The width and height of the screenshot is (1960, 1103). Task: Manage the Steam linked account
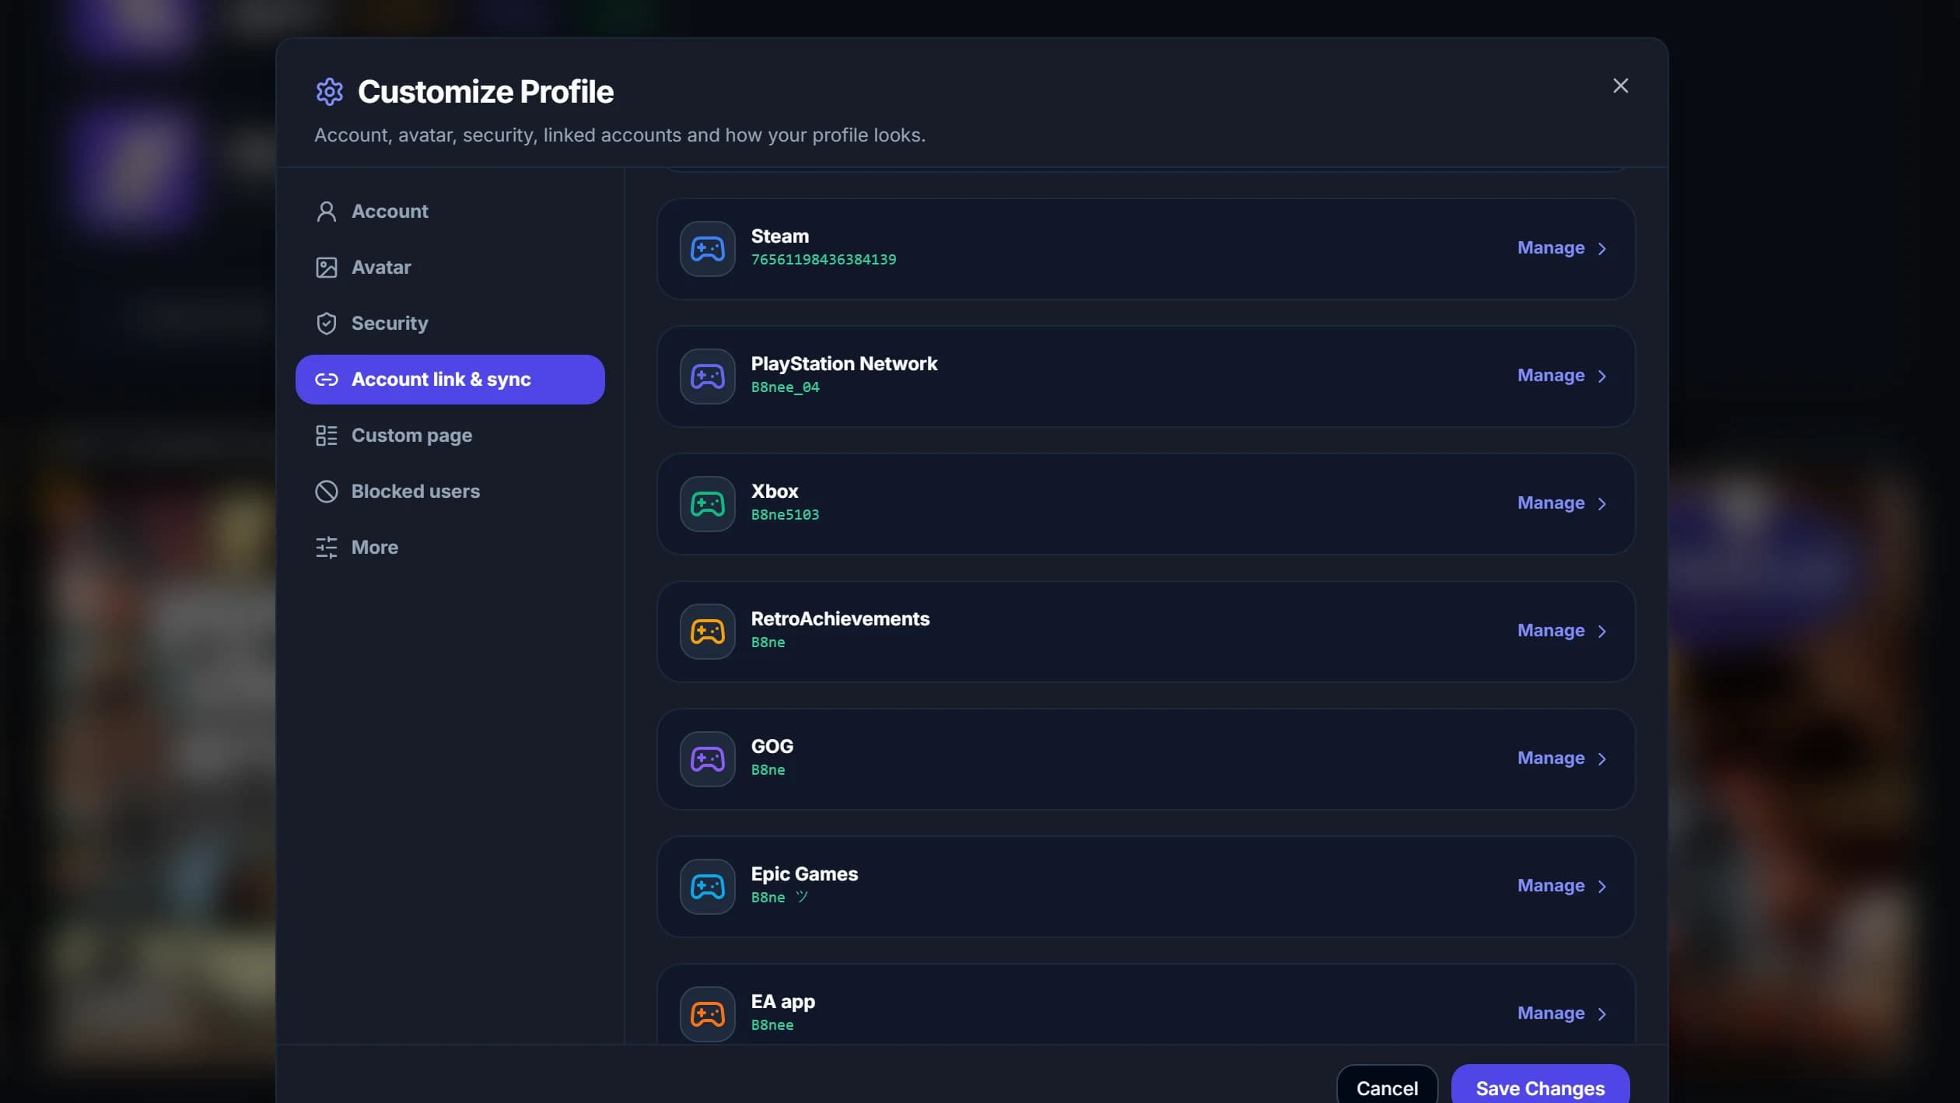pyautogui.click(x=1550, y=248)
